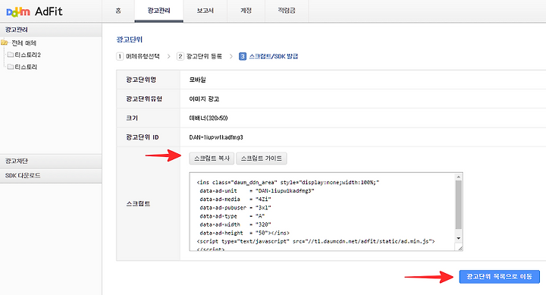The height and width of the screenshot is (295, 546).
Task: Click the textarea resize handle corner
Action: (460, 248)
